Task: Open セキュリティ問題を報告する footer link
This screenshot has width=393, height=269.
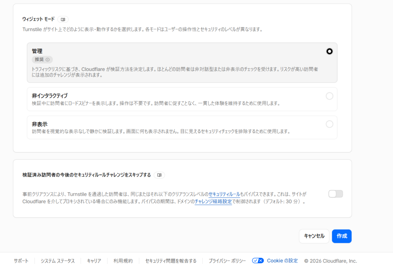Action: click(x=171, y=261)
